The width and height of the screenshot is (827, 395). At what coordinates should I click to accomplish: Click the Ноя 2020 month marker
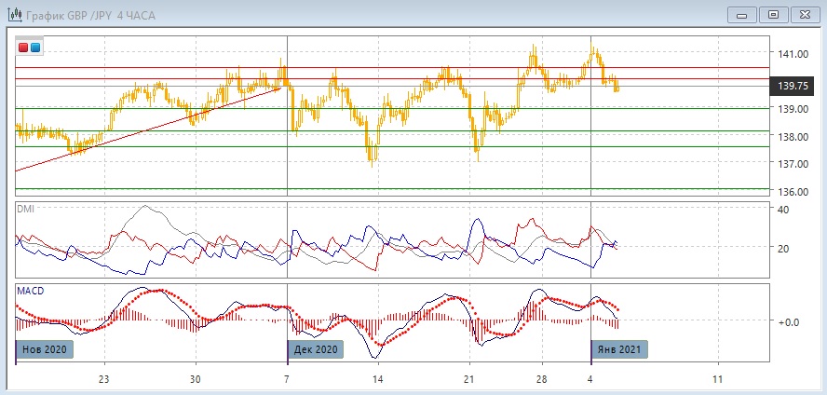(x=44, y=349)
